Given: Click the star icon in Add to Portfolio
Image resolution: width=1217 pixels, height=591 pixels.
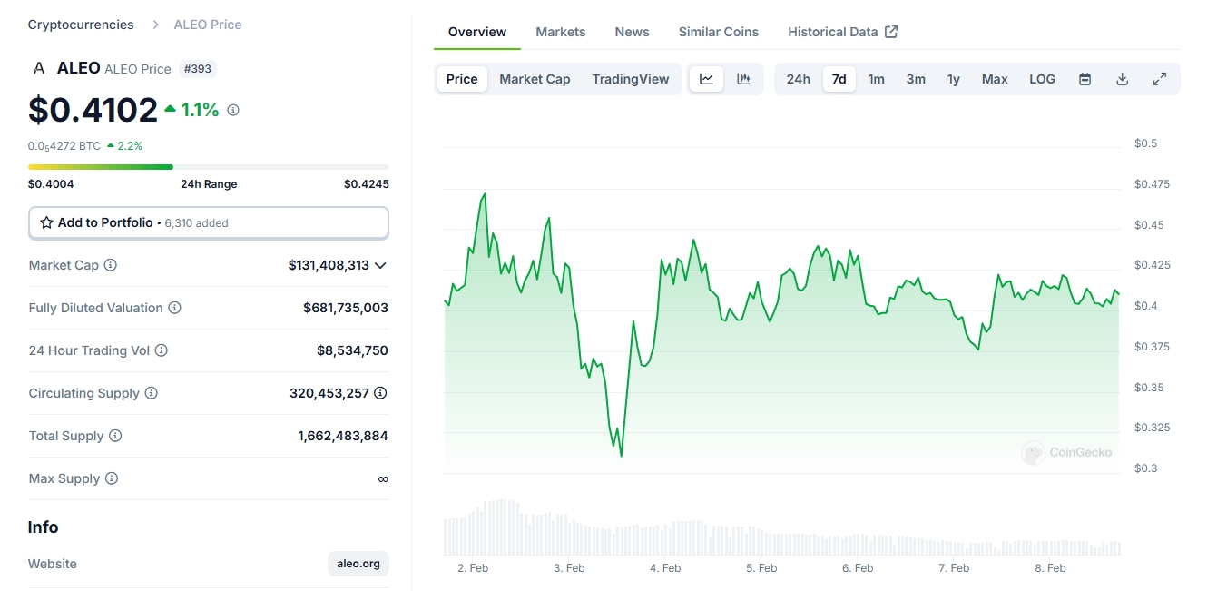Looking at the screenshot, I should point(47,222).
